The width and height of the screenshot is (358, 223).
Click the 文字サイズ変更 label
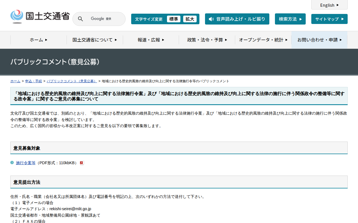pyautogui.click(x=149, y=19)
